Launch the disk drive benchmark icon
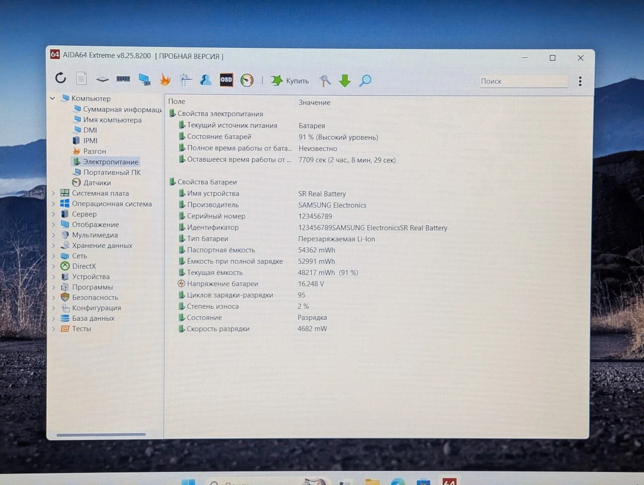Viewport: 644px width, 485px height. tap(103, 79)
